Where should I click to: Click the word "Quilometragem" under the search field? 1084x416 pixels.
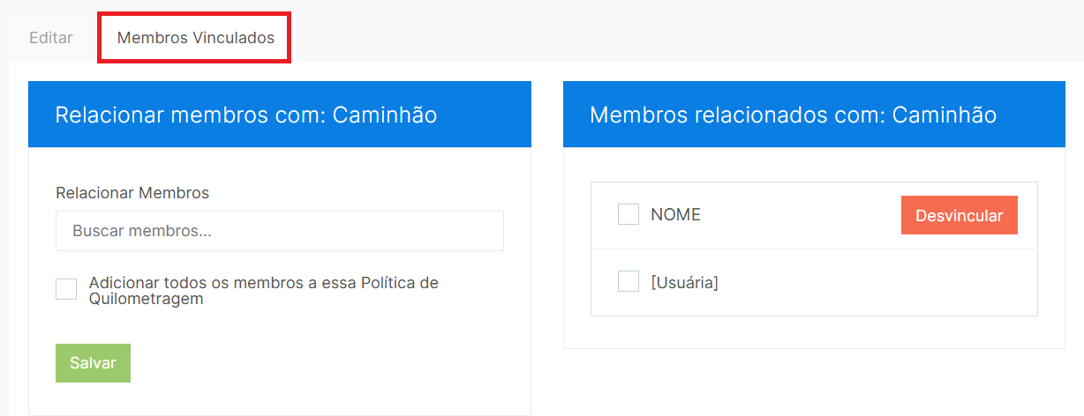tap(147, 299)
